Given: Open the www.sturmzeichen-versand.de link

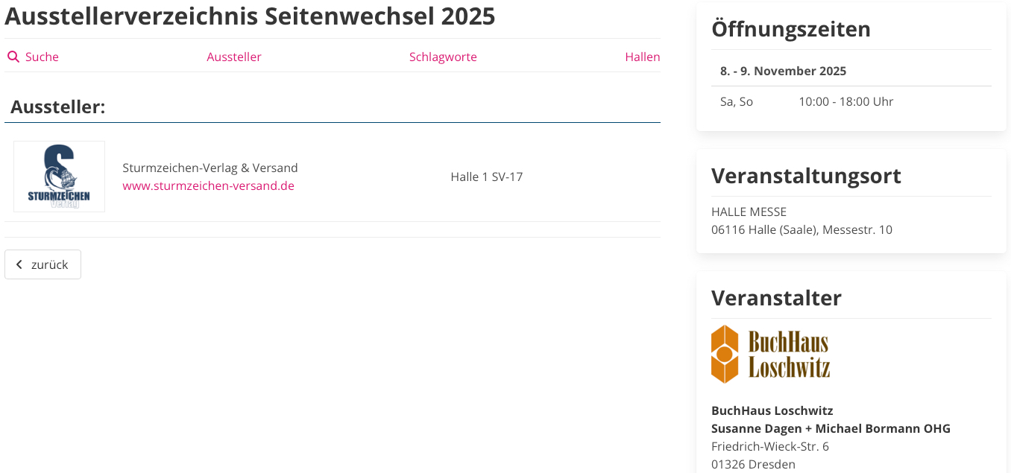Looking at the screenshot, I should pos(208,185).
